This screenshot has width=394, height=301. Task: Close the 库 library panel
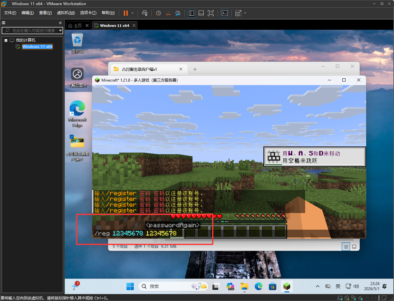coord(60,23)
